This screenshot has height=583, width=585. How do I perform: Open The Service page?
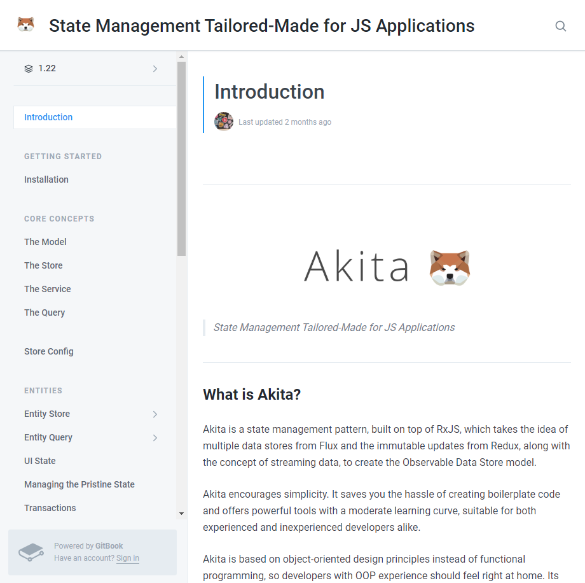[48, 289]
